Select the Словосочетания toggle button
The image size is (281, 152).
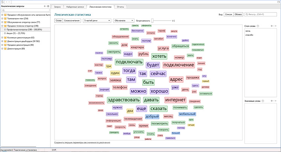pyautogui.click(x=72, y=21)
